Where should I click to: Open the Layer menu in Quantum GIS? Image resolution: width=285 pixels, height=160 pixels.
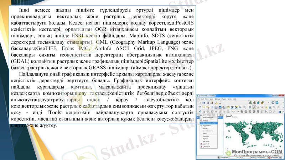[x=212, y=99]
